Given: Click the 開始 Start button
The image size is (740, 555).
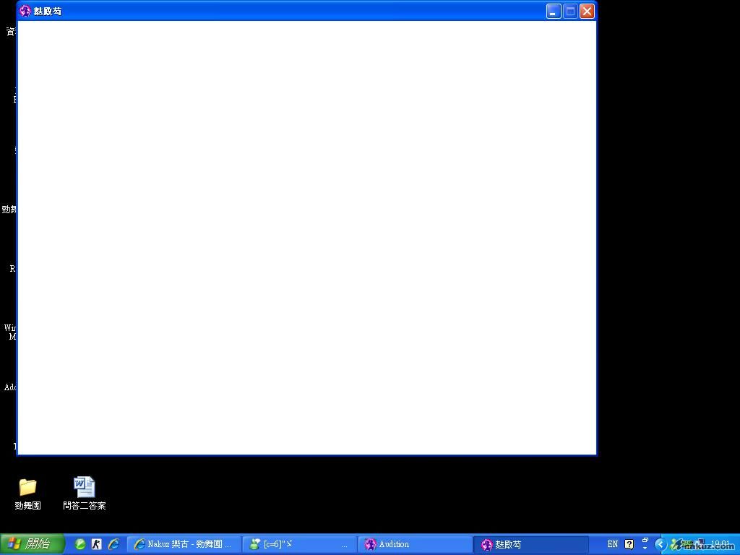Looking at the screenshot, I should click(x=32, y=544).
